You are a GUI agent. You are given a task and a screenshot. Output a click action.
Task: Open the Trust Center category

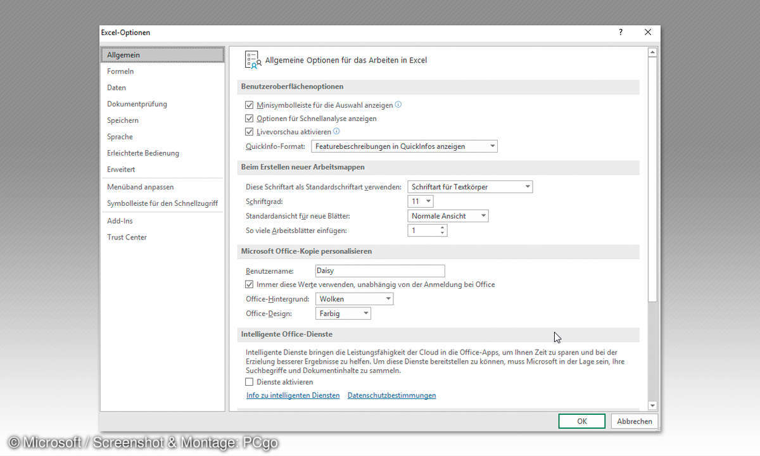(x=163, y=237)
